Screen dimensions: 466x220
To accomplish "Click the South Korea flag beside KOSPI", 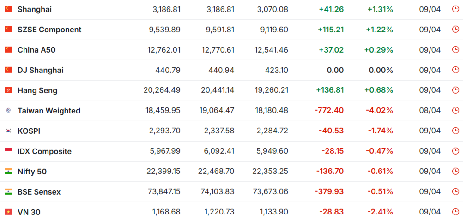I will pyautogui.click(x=8, y=131).
